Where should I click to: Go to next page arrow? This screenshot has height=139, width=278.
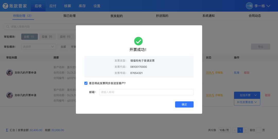(x=246, y=130)
